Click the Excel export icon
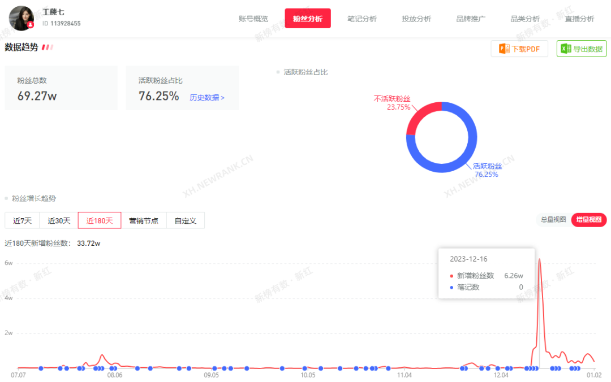This screenshot has height=382, width=611. pyautogui.click(x=566, y=49)
